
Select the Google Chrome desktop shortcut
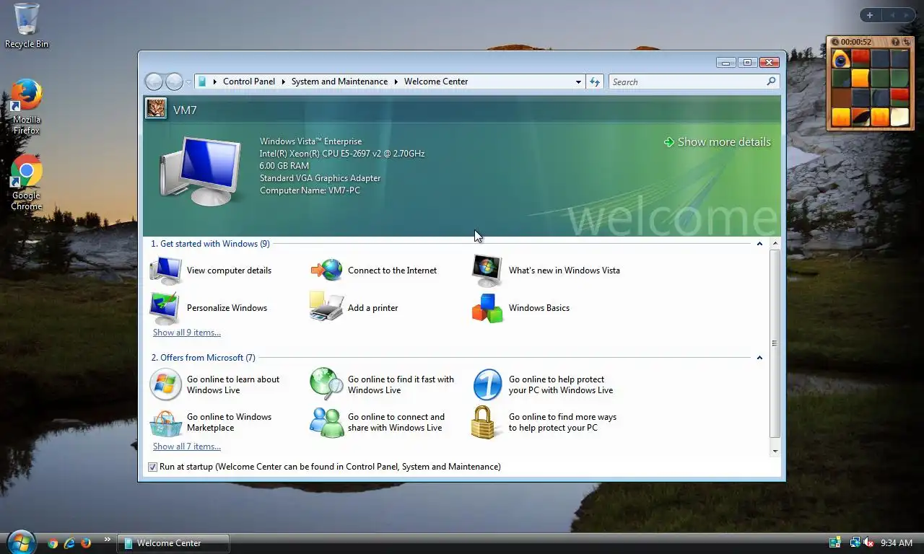pos(27,182)
